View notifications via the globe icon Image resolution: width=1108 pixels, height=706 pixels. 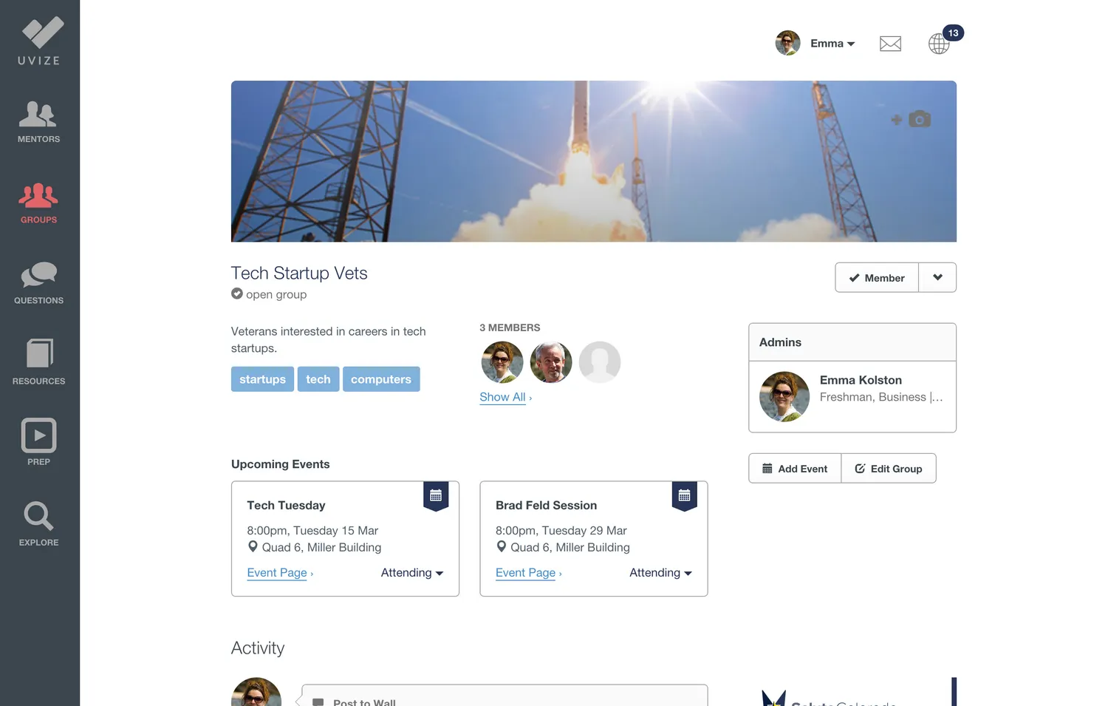click(x=939, y=44)
